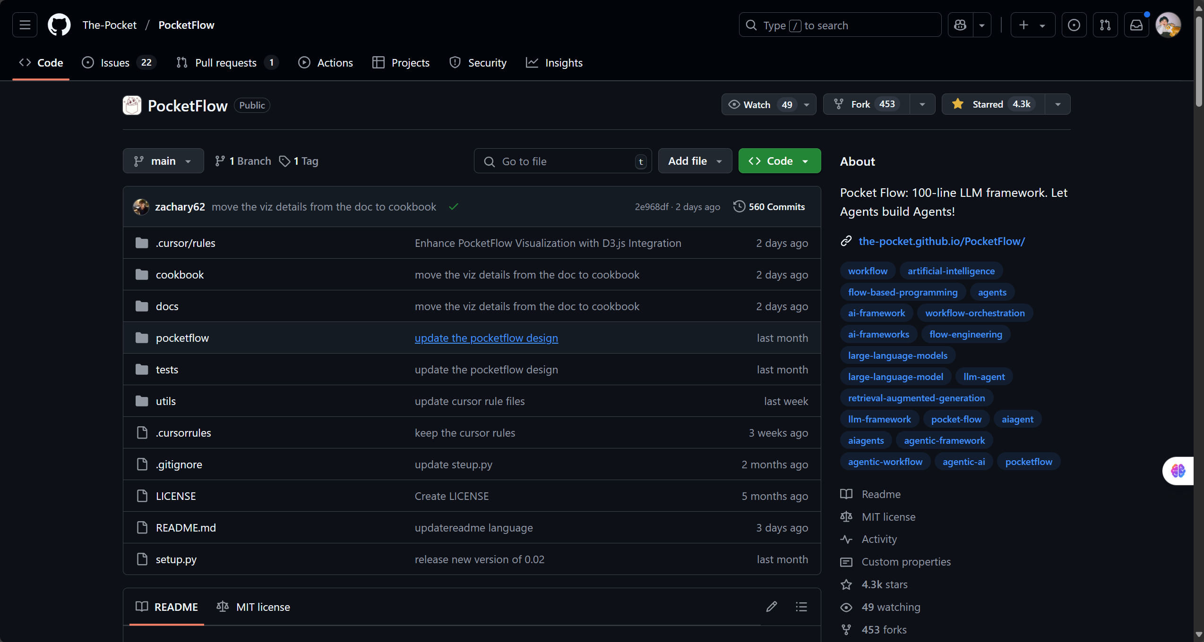Open the-pocket.github.io/PocketFlow link
The image size is (1204, 642).
(941, 241)
